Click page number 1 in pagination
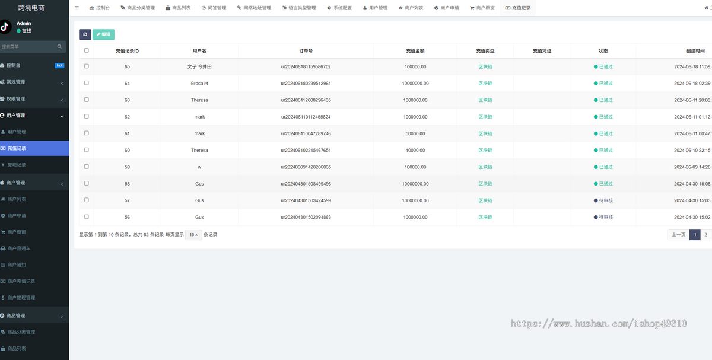 tap(695, 235)
